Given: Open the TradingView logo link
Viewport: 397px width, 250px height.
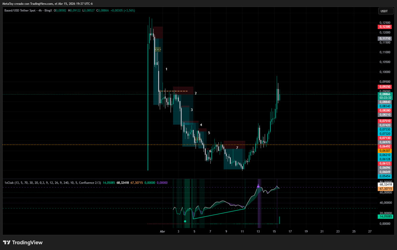Looking at the screenshot, I should pyautogui.click(x=23, y=242).
